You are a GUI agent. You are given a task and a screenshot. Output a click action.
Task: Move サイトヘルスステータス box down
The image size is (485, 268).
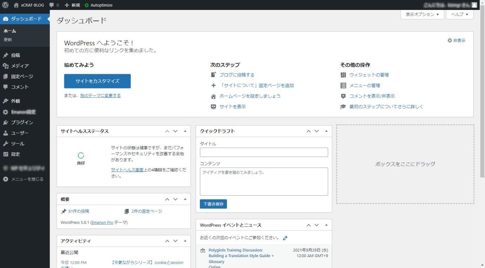(x=175, y=131)
